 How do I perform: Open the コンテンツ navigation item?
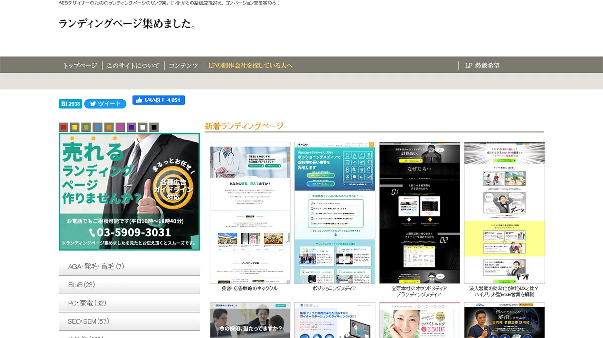(183, 66)
